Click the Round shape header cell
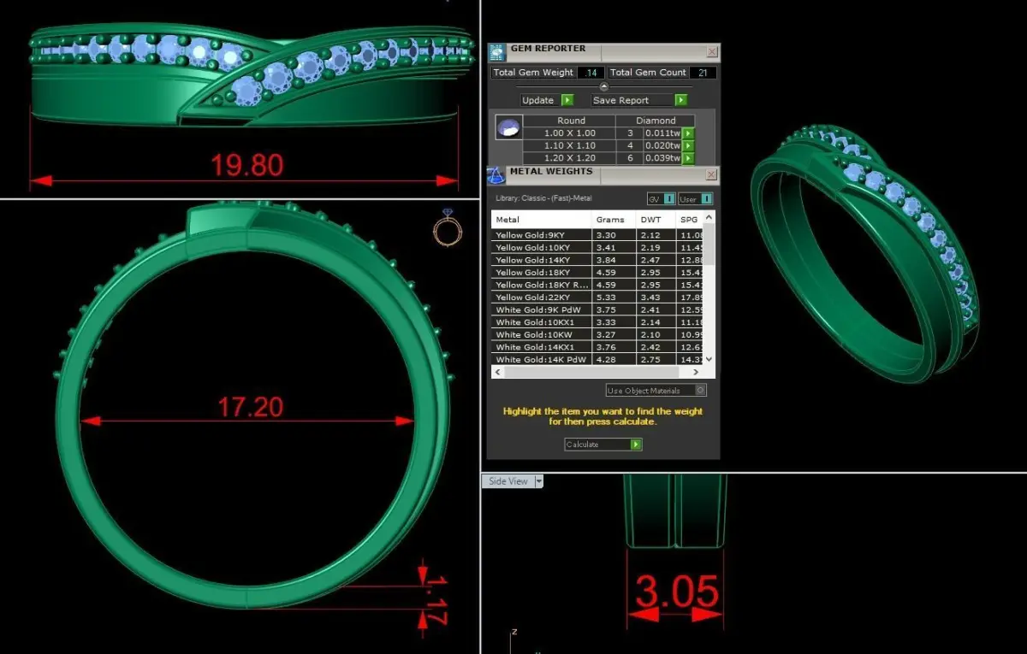The height and width of the screenshot is (654, 1027). tap(570, 121)
